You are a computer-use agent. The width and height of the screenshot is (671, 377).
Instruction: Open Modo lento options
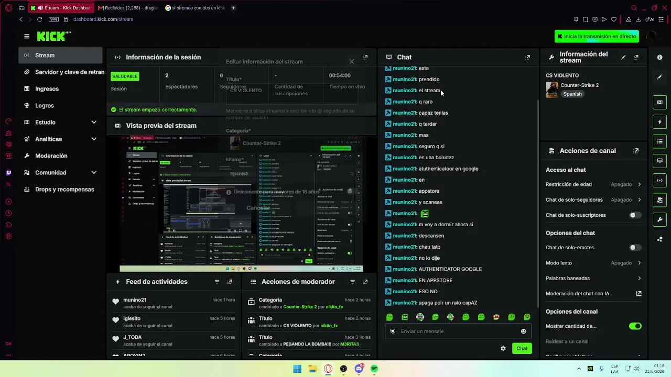click(593, 263)
